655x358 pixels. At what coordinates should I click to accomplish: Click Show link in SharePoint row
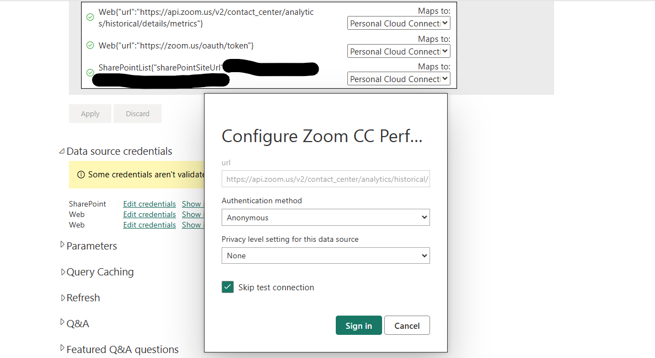pos(192,204)
